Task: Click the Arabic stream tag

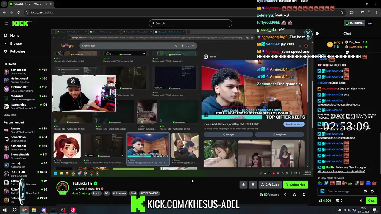Action: pyautogui.click(x=96, y=193)
